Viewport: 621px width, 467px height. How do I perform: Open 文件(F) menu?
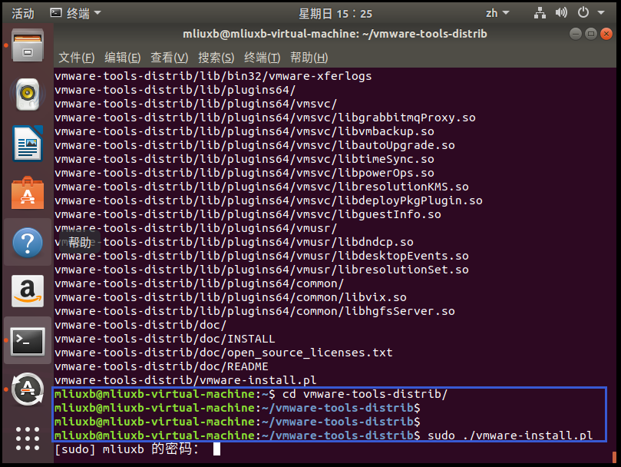[77, 58]
